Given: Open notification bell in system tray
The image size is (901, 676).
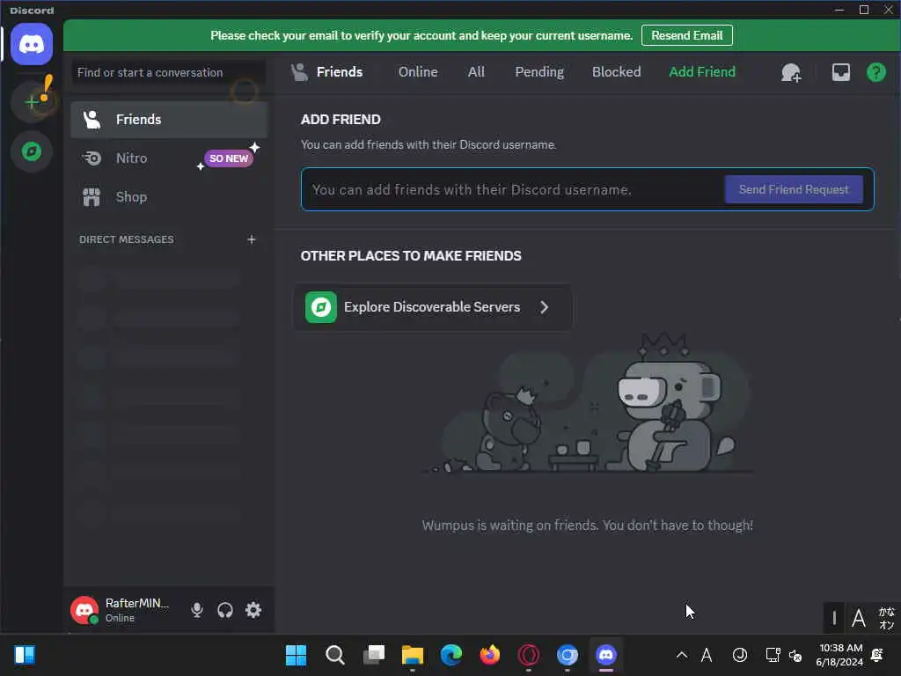Looking at the screenshot, I should pos(877,655).
